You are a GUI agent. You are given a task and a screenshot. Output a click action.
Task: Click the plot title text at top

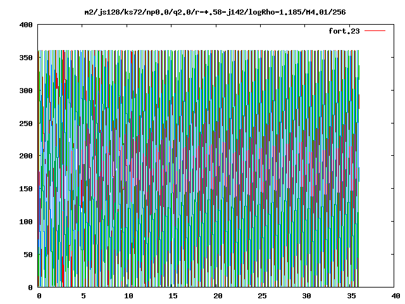215,12
